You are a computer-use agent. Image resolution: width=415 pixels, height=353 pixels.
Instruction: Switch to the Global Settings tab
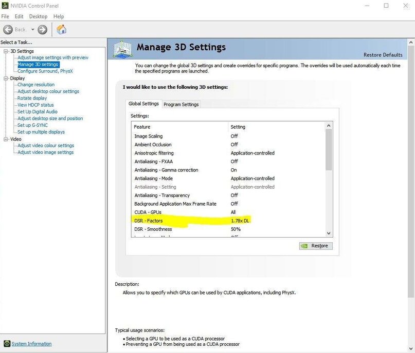(x=143, y=104)
